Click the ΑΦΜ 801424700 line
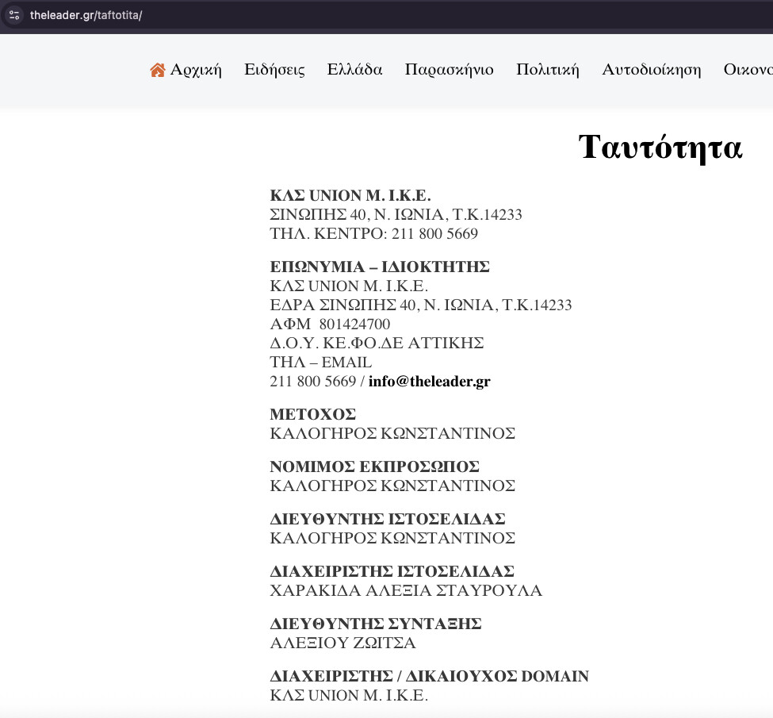The image size is (773, 718). [x=330, y=324]
